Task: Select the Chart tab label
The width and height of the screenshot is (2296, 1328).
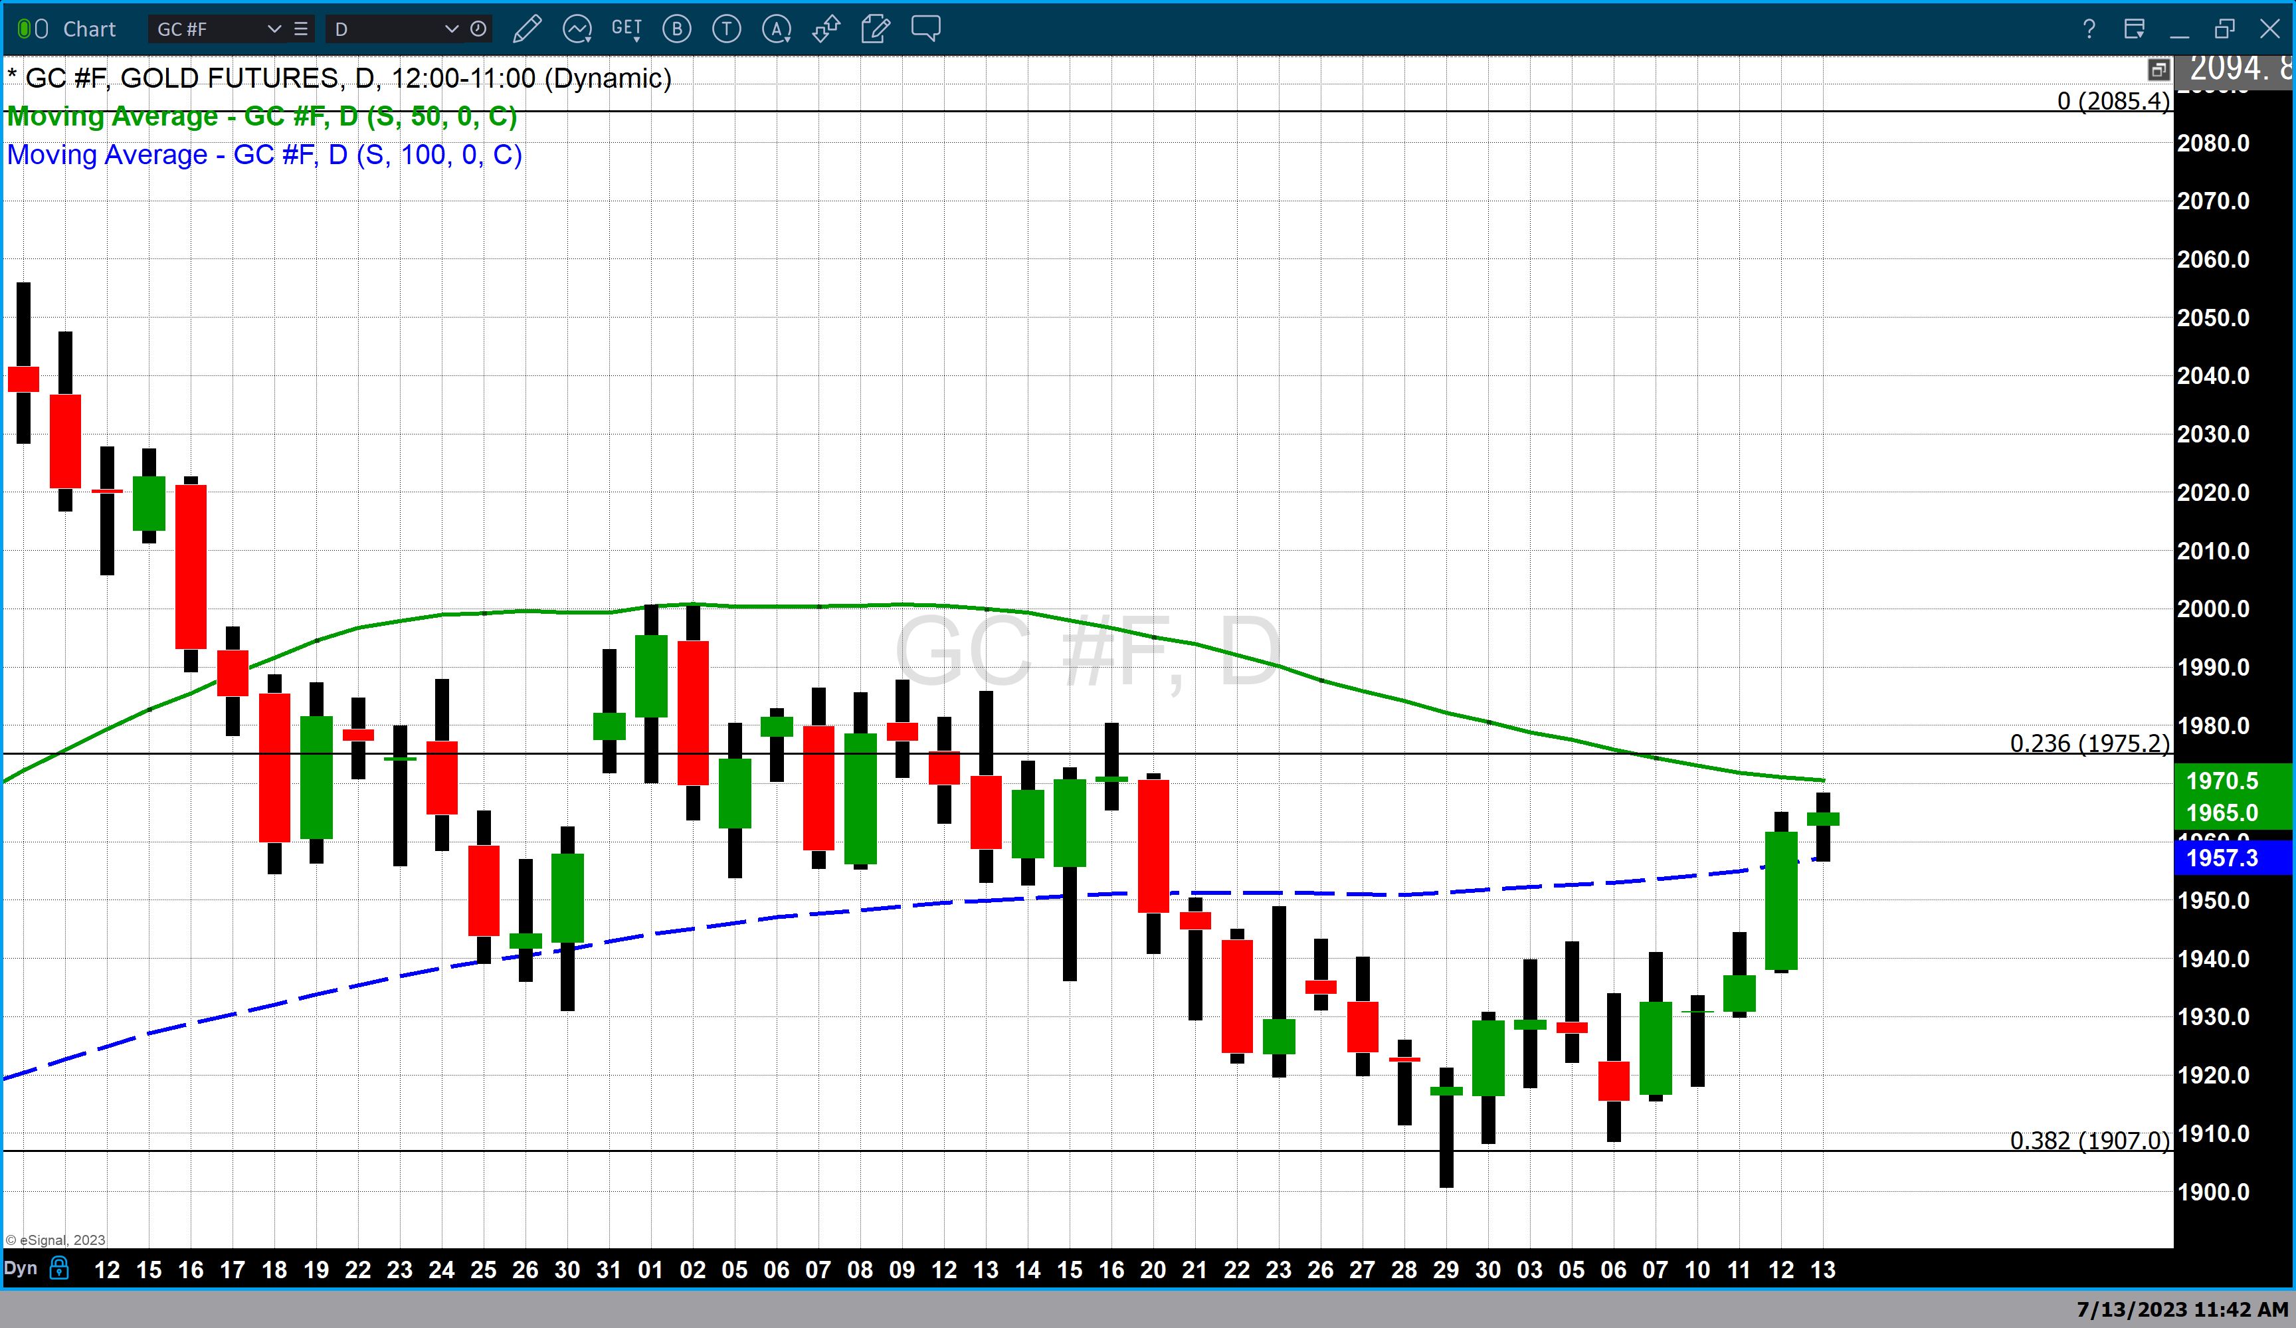Action: [89, 29]
